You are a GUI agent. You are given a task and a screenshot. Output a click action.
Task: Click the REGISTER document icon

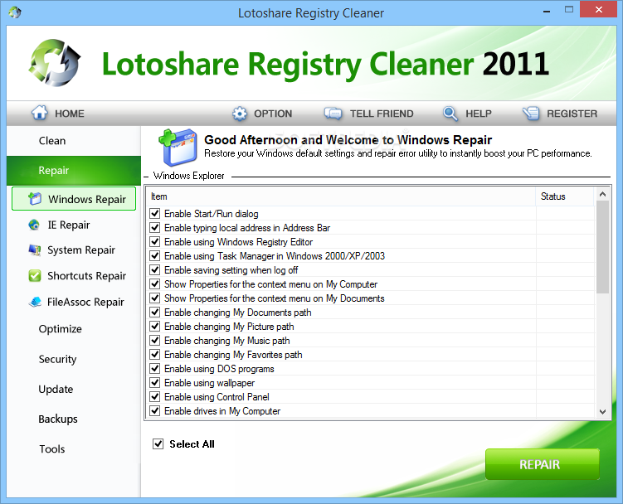coord(531,114)
